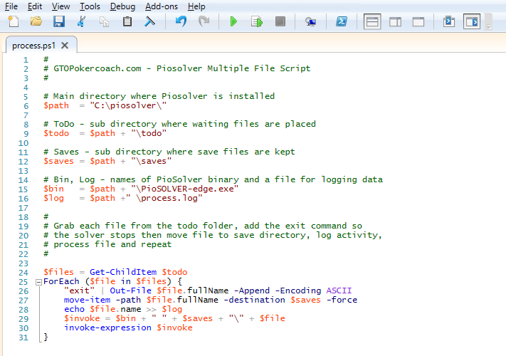The height and width of the screenshot is (356, 506).
Task: Toggle Show Script Pane Right layout
Action: (395, 22)
